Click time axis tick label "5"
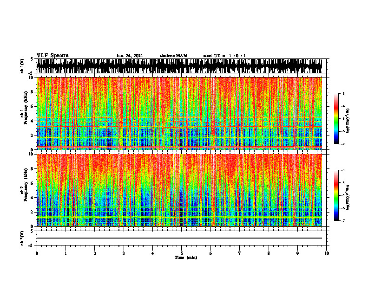368x284 pixels. coord(182,253)
